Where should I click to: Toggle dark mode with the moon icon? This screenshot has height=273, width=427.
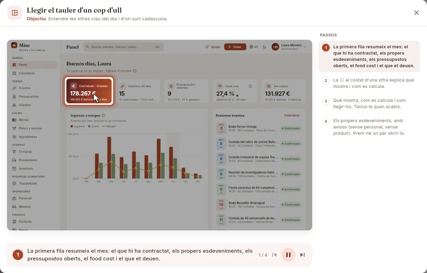click(264, 47)
